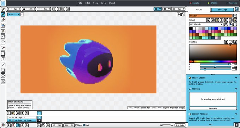Open the NES Classic palette dropdown
Viewport: 240px width, 128px height.
point(206,24)
